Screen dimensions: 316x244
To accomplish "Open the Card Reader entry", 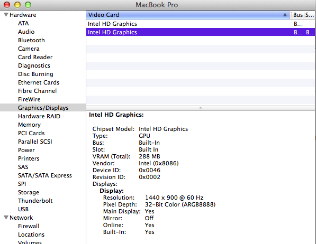I will point(35,57).
